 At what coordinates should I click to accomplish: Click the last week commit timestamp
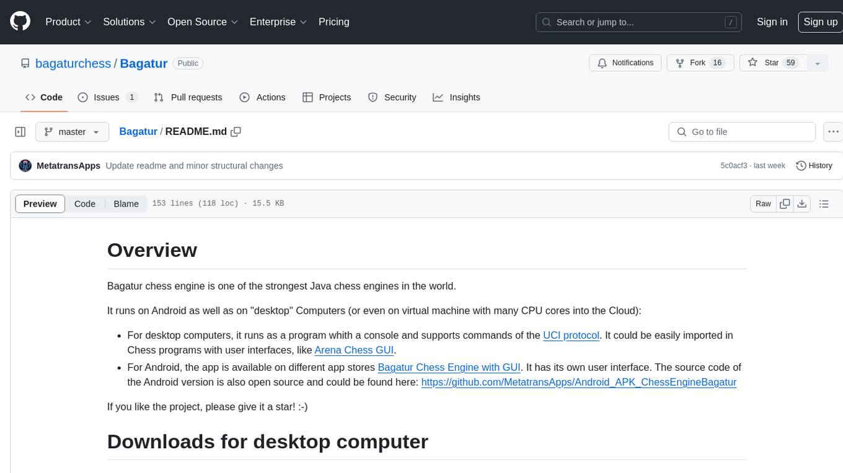coord(770,166)
